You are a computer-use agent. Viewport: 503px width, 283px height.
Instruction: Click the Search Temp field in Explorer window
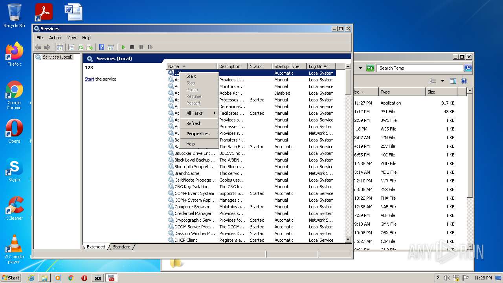(420, 68)
